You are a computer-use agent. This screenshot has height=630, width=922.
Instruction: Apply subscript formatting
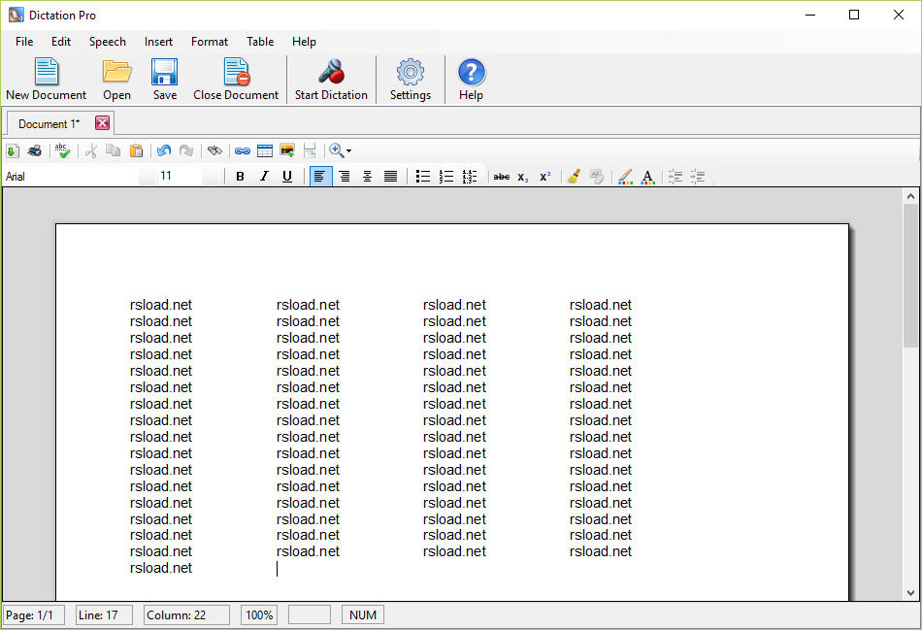click(523, 177)
